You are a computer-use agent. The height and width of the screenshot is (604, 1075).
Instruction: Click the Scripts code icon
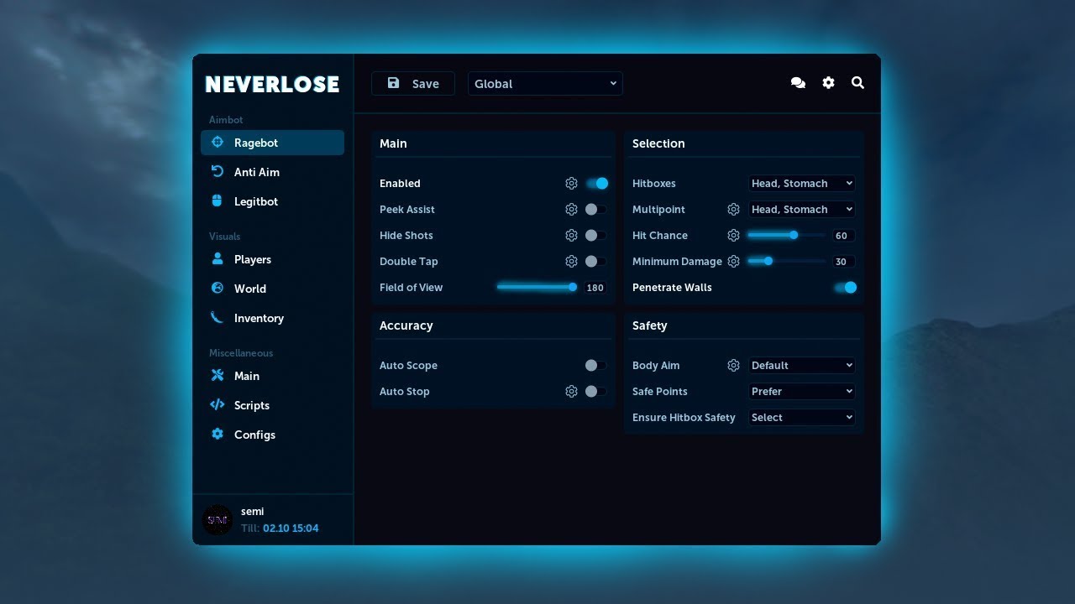[218, 404]
